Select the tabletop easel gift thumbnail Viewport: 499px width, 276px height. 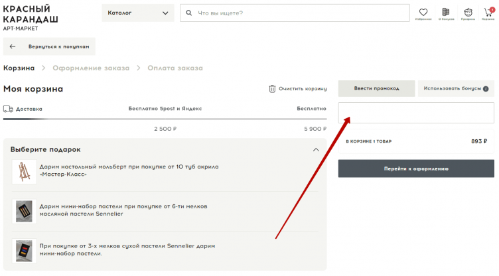(24, 172)
